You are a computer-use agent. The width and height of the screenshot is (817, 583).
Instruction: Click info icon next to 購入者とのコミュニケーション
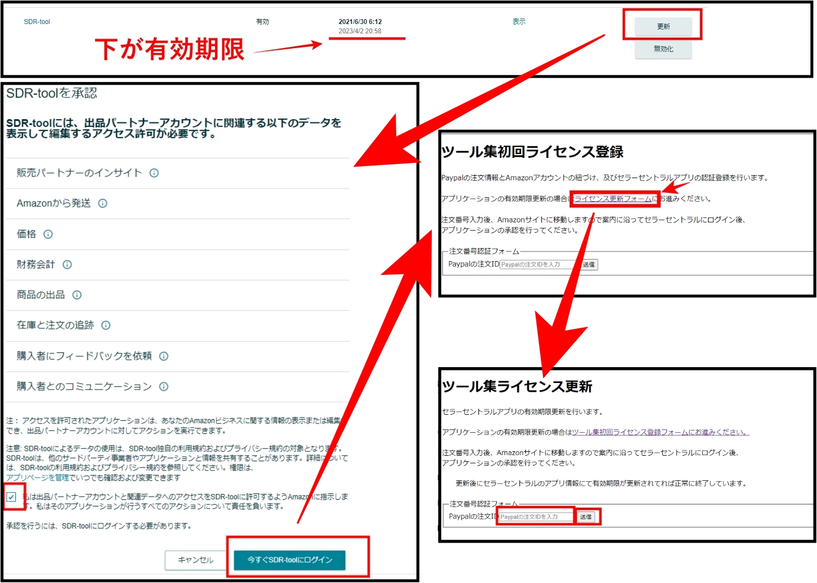coord(164,387)
